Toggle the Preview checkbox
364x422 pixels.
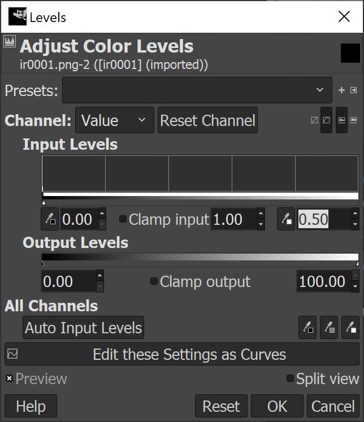[9, 379]
